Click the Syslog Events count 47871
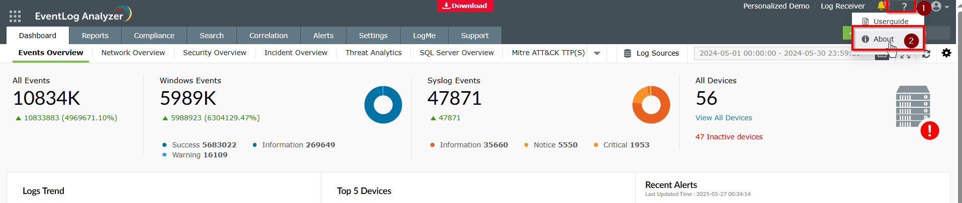 455,98
